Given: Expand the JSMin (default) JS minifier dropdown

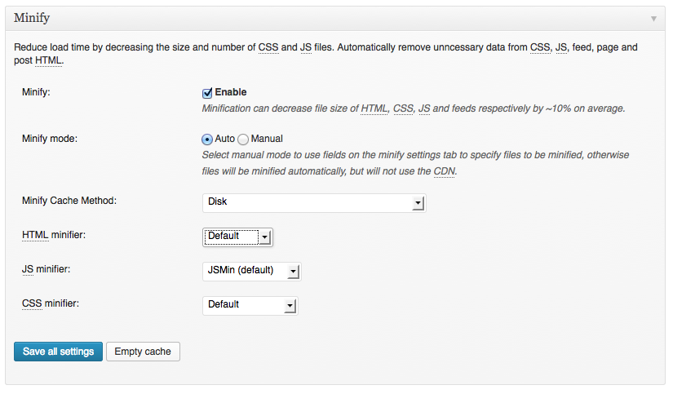Looking at the screenshot, I should click(x=251, y=271).
